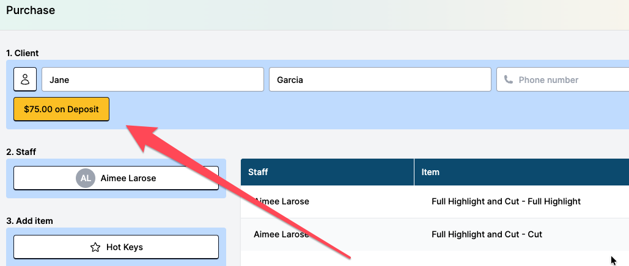Click the star icon beside Hot Keys
The height and width of the screenshot is (266, 629).
click(x=95, y=247)
